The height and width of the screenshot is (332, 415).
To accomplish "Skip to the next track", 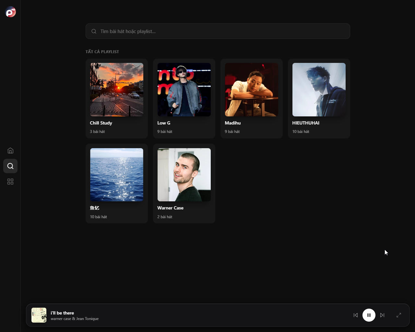I will tap(382, 315).
